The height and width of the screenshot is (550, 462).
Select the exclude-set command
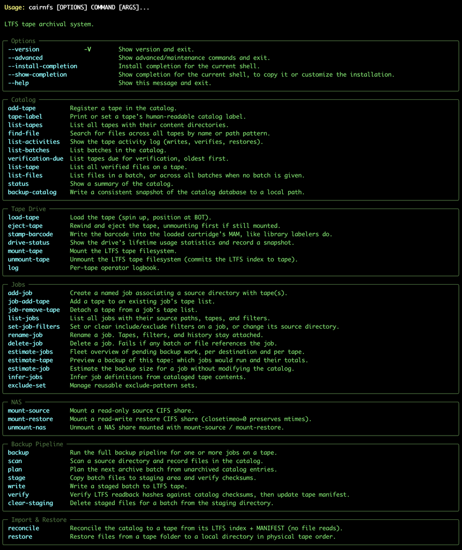tap(27, 386)
